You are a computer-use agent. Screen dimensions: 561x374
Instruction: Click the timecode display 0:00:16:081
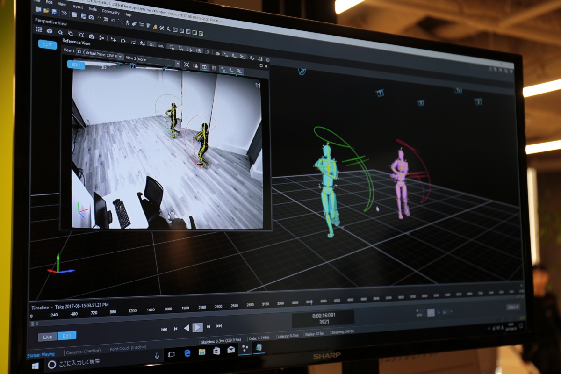pyautogui.click(x=323, y=316)
